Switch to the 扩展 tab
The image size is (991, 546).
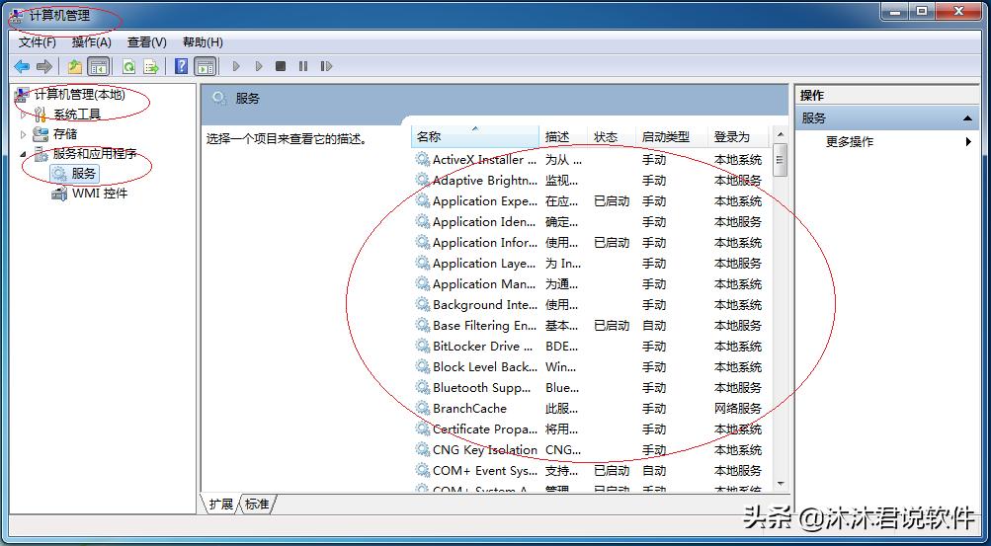[220, 504]
